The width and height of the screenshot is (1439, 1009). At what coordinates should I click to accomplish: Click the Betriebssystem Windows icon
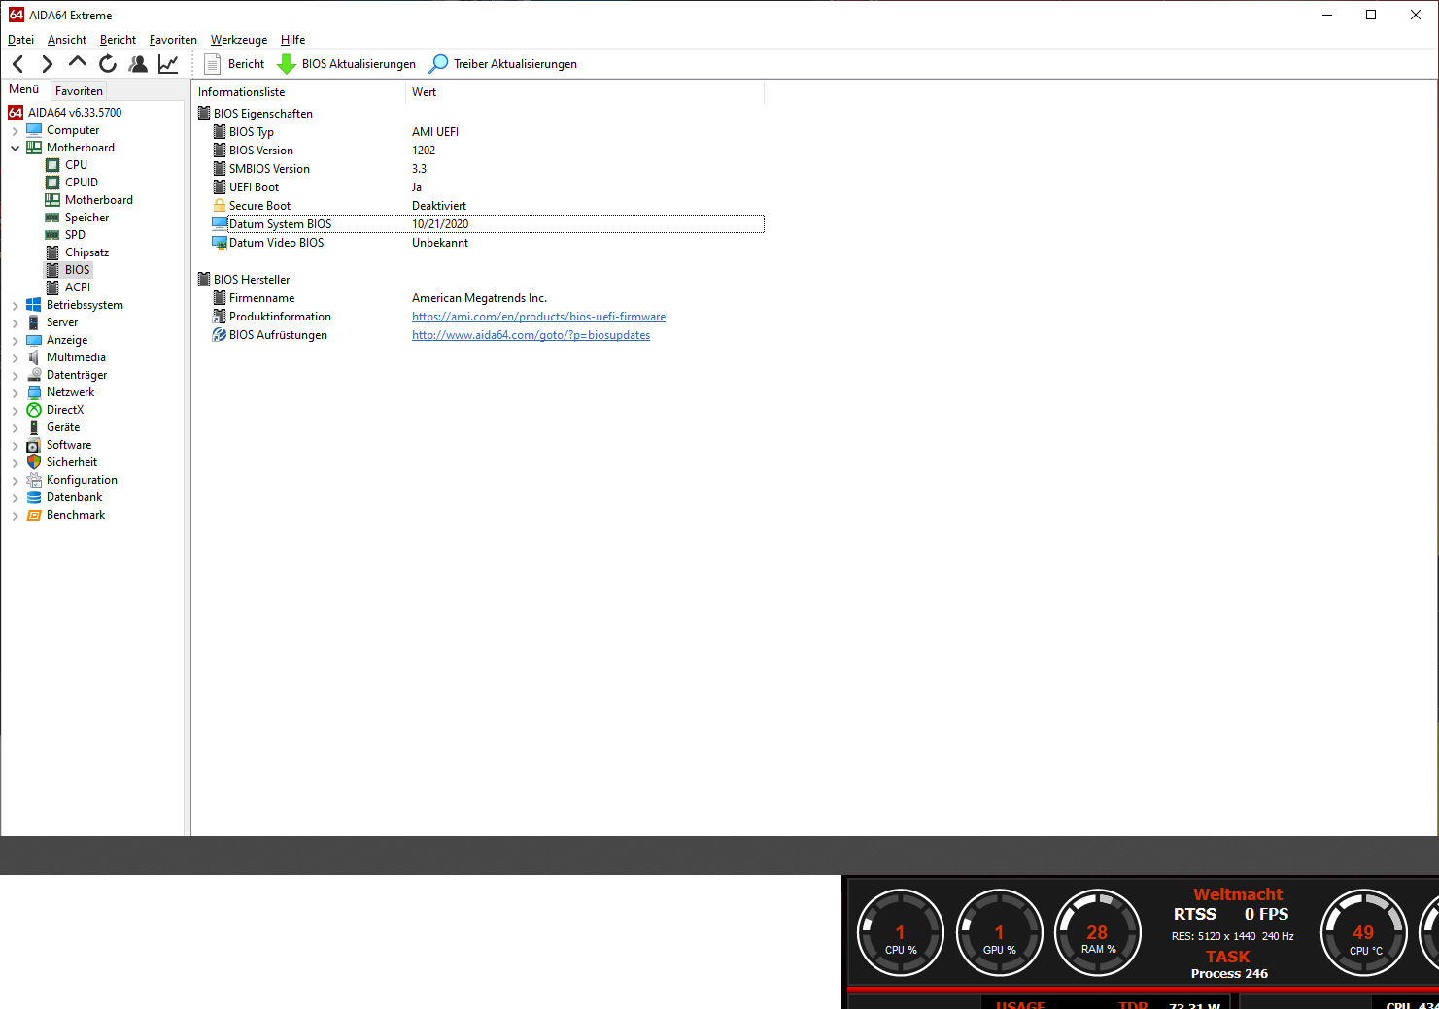[x=34, y=305]
